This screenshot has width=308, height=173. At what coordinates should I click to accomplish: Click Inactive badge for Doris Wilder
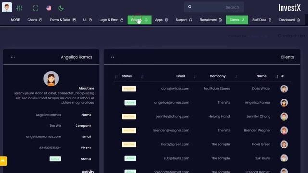coord(129,89)
